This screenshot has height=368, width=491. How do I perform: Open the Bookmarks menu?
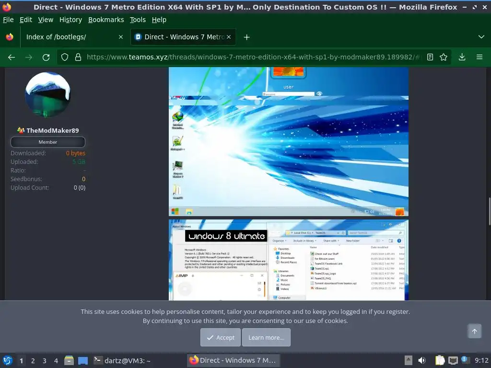106,20
